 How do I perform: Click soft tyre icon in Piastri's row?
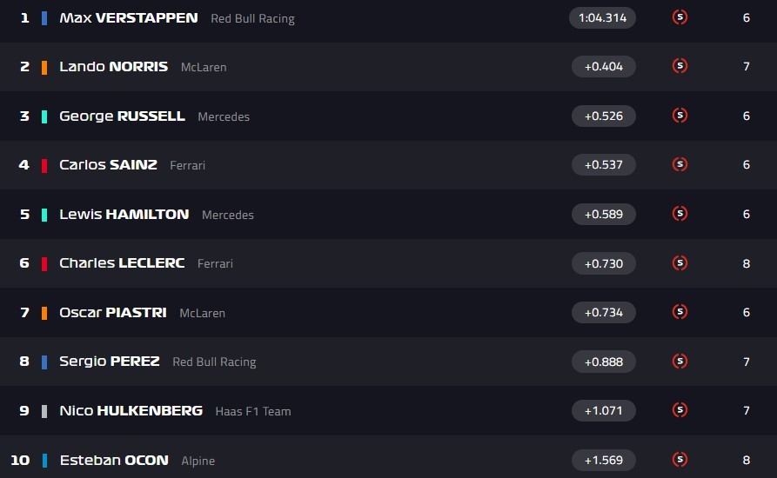point(680,312)
